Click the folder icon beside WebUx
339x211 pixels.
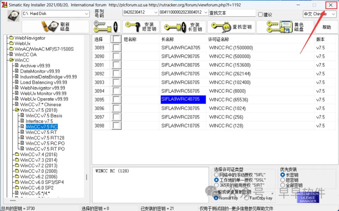click(x=12, y=43)
